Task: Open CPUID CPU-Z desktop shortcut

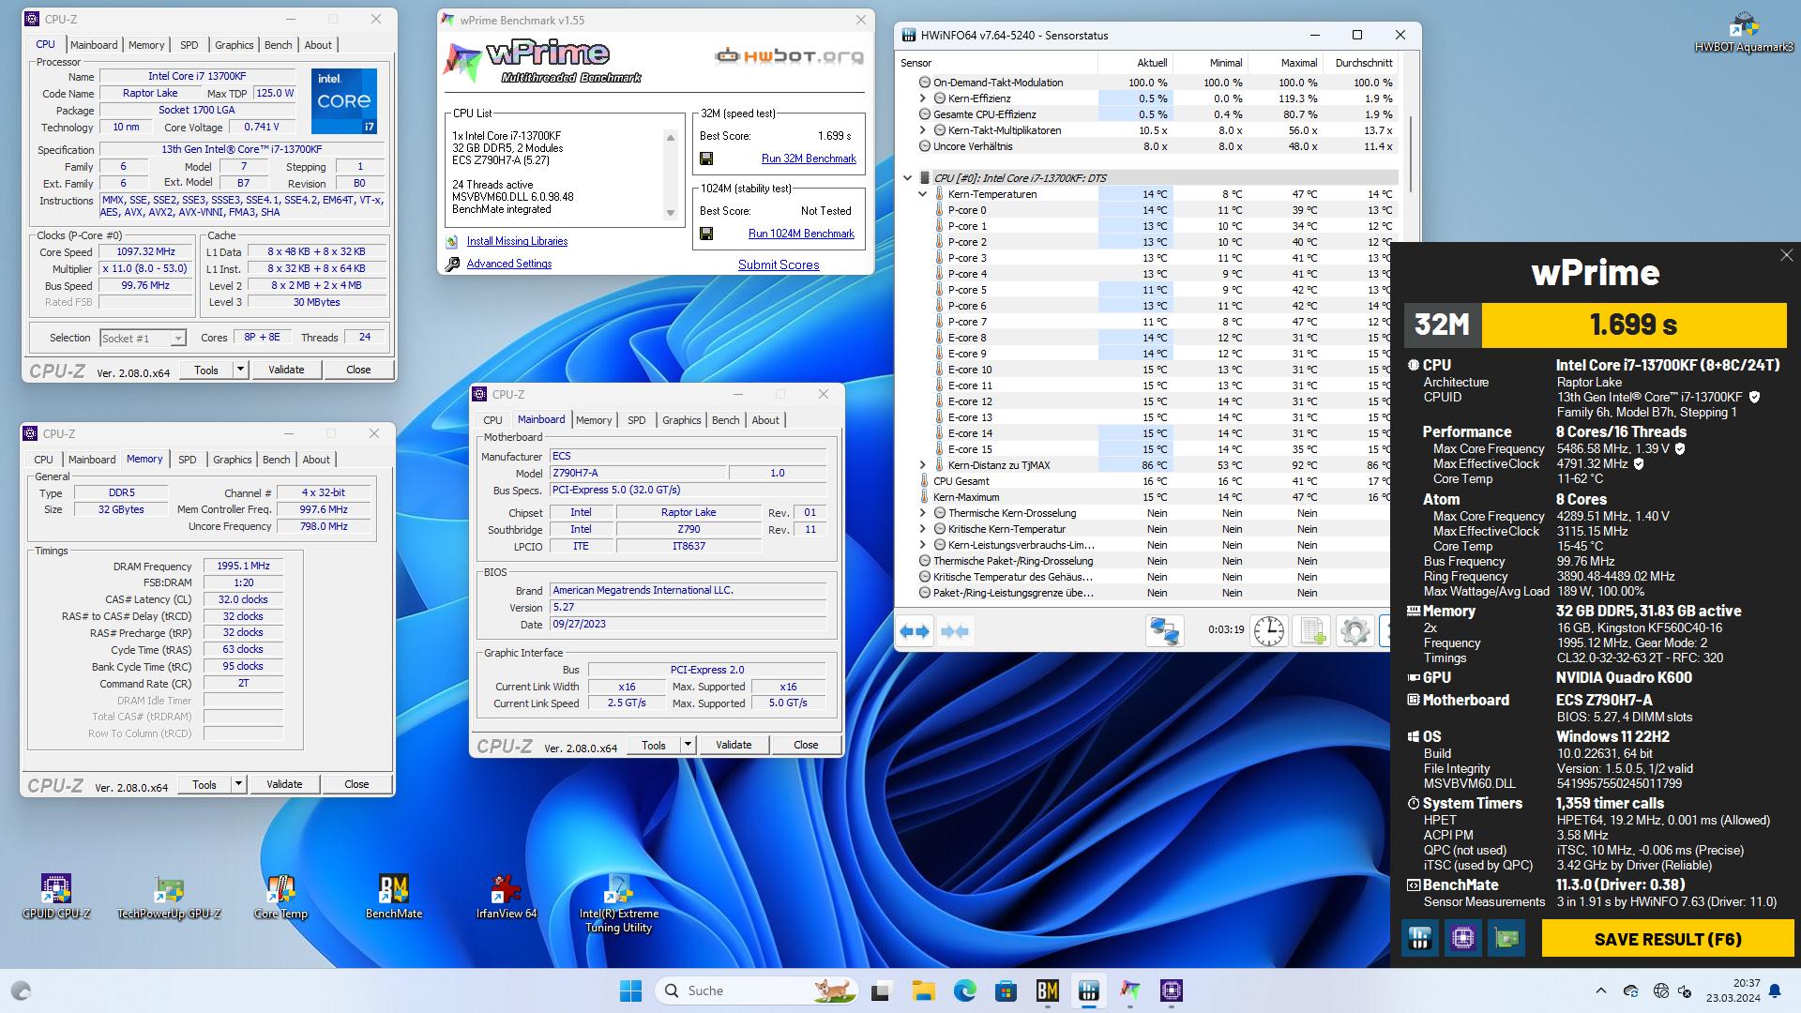Action: [x=56, y=896]
